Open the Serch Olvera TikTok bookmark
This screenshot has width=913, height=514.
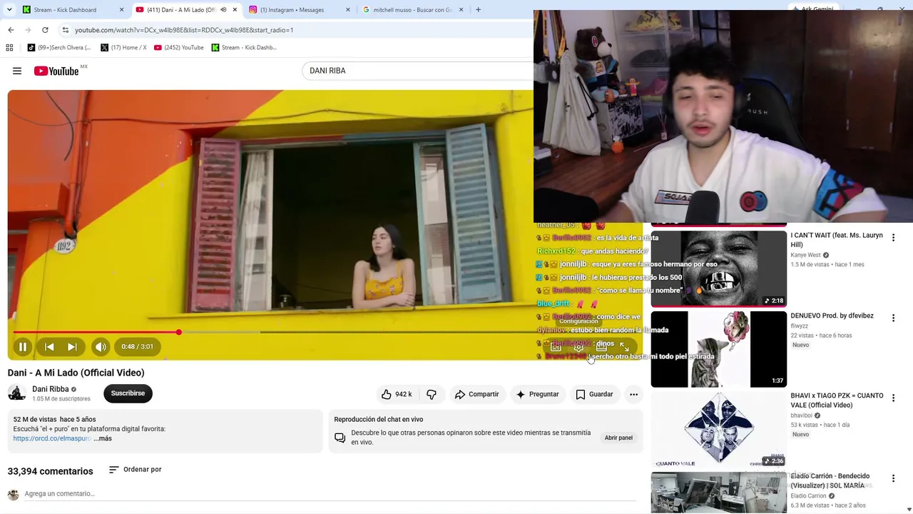(x=59, y=48)
